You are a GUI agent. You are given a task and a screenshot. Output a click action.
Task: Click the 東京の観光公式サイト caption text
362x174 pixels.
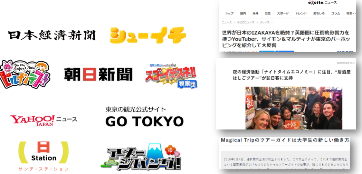coord(136,109)
